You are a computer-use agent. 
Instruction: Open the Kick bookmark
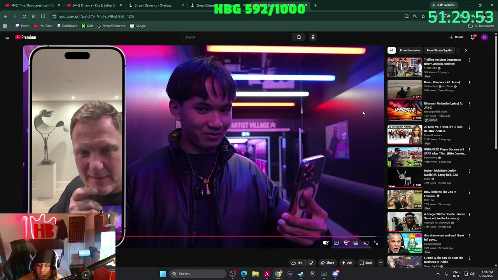pos(87,26)
